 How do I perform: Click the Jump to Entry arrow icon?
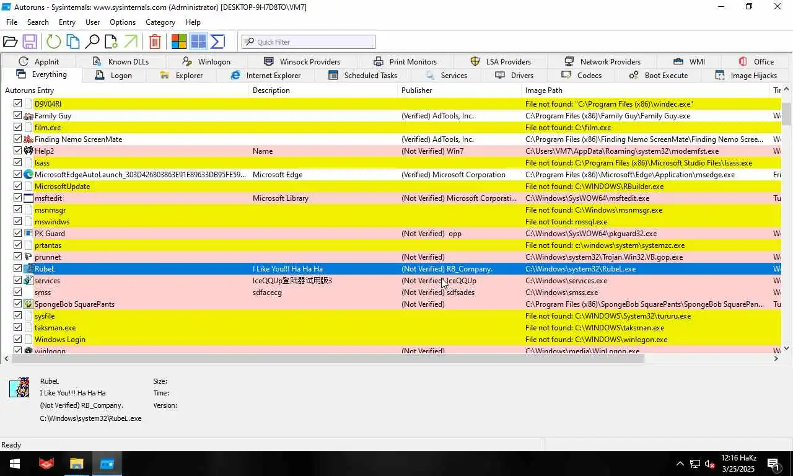coord(131,42)
